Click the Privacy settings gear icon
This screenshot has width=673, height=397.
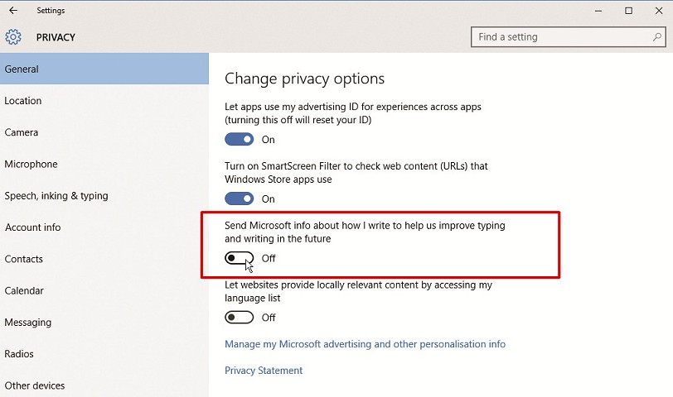click(x=13, y=37)
